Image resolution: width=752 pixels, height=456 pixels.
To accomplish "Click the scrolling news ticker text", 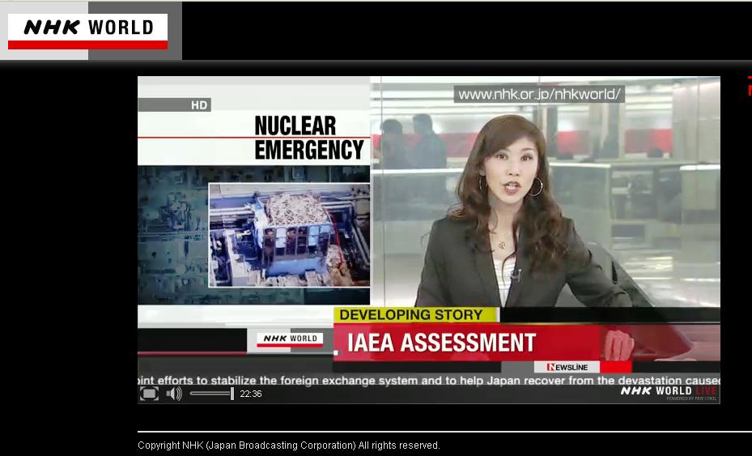I will pyautogui.click(x=429, y=380).
